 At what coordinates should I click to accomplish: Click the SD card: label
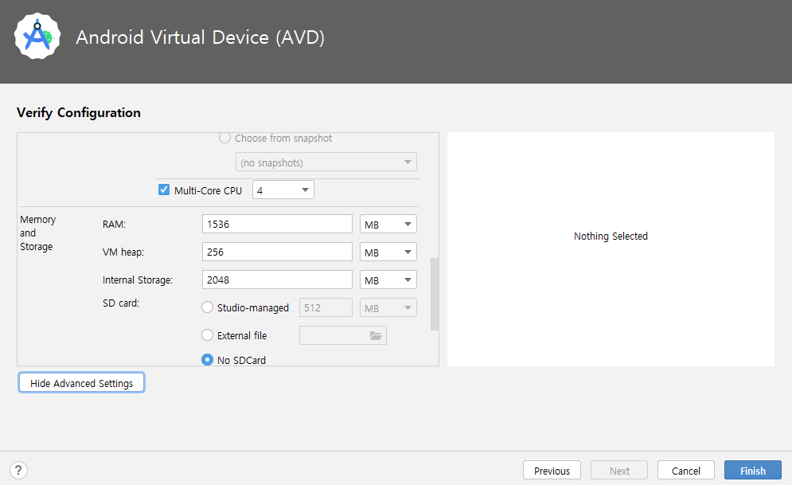pyautogui.click(x=121, y=303)
